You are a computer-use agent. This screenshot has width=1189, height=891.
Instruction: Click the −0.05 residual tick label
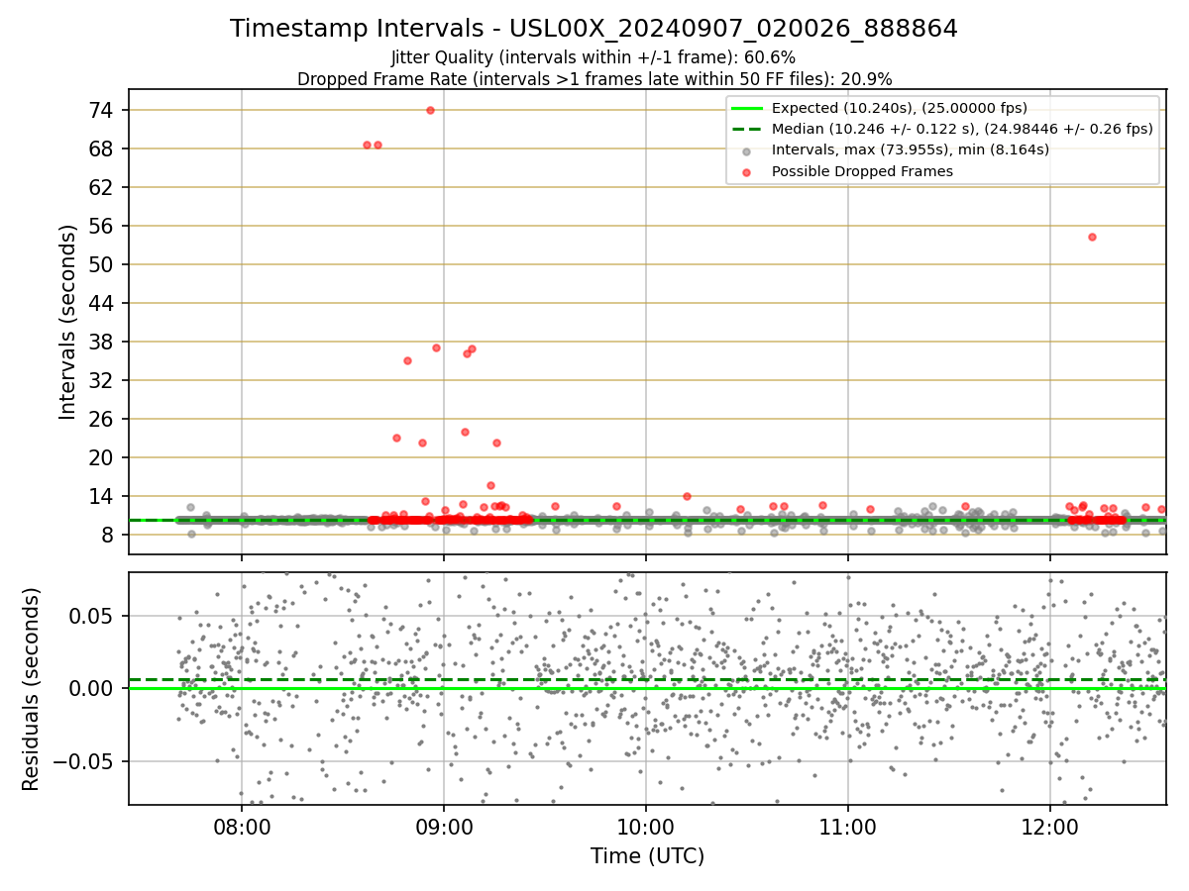(x=85, y=762)
